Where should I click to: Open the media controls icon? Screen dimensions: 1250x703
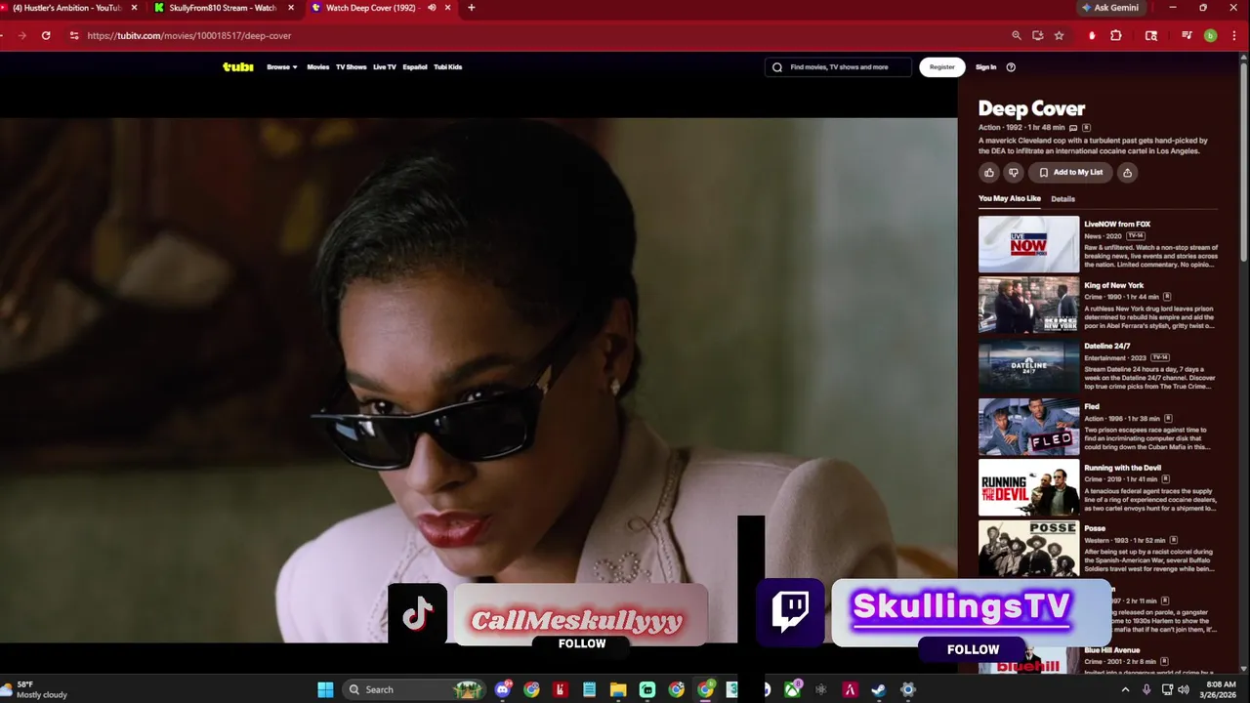tap(1187, 35)
